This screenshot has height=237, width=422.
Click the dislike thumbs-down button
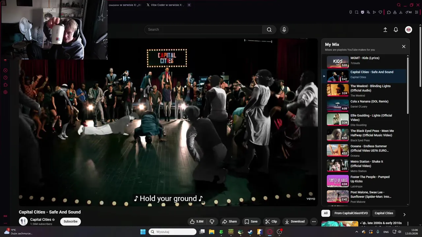(x=212, y=222)
